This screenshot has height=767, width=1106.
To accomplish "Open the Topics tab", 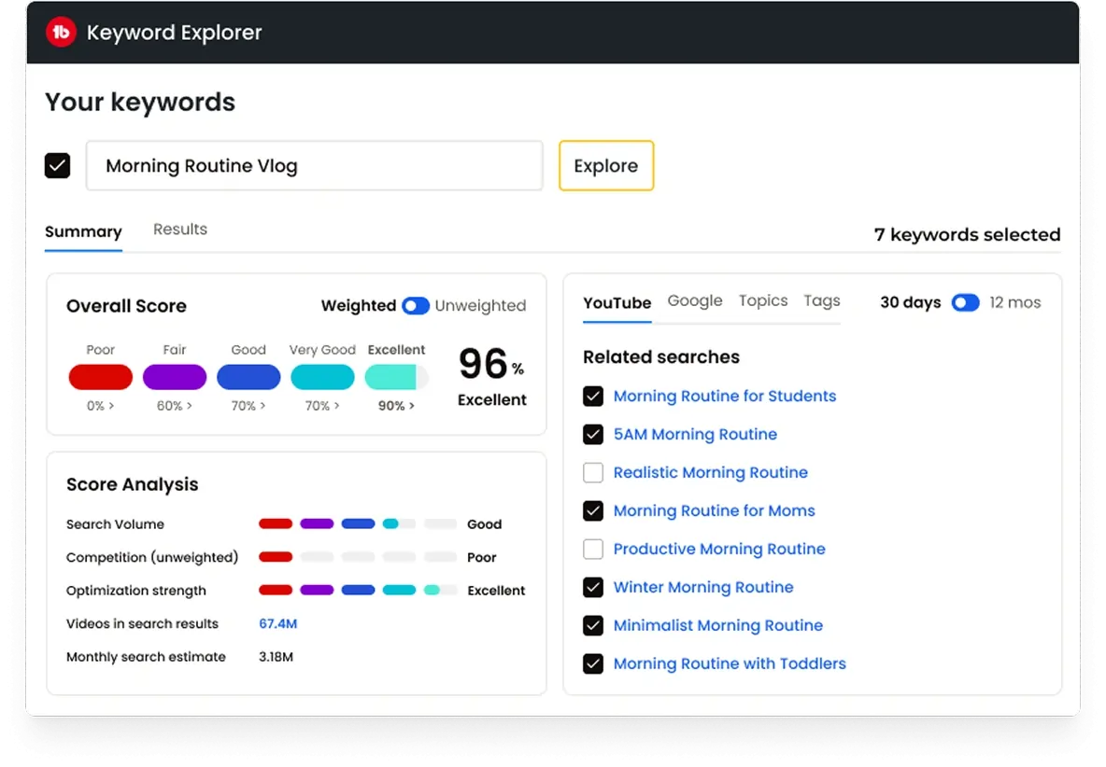I will click(762, 300).
